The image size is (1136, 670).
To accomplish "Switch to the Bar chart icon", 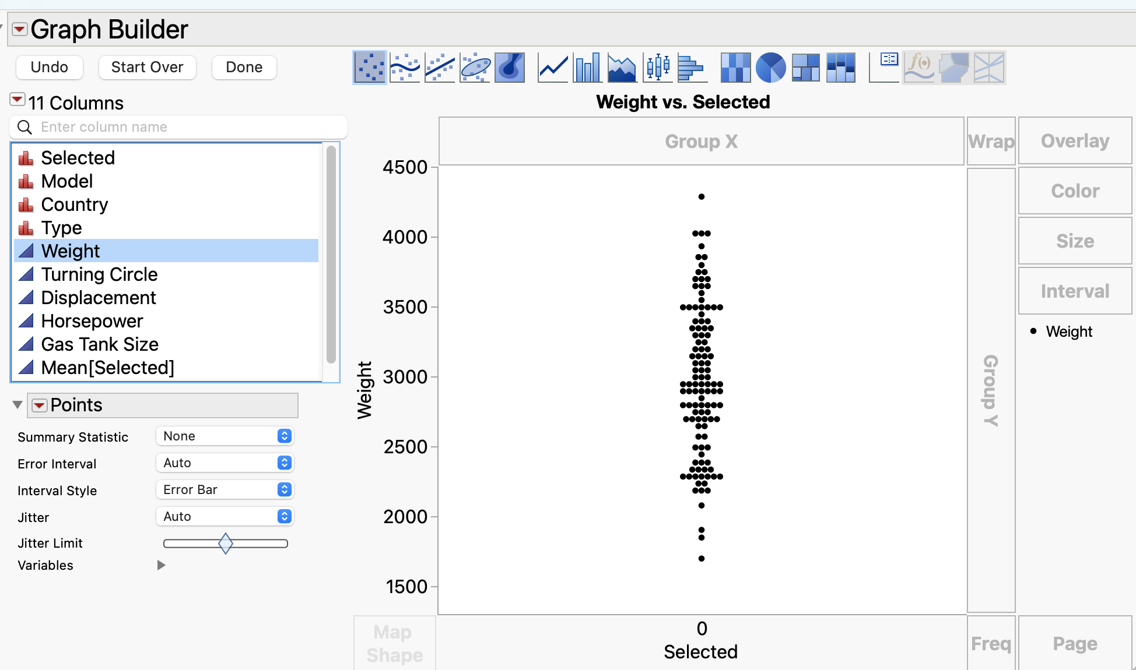I will (587, 68).
